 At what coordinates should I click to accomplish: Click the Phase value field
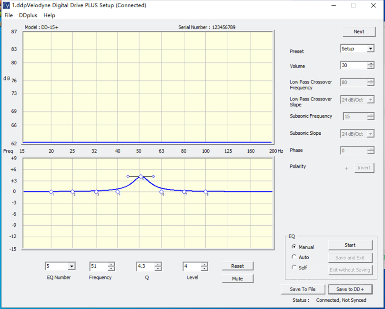tap(354, 150)
